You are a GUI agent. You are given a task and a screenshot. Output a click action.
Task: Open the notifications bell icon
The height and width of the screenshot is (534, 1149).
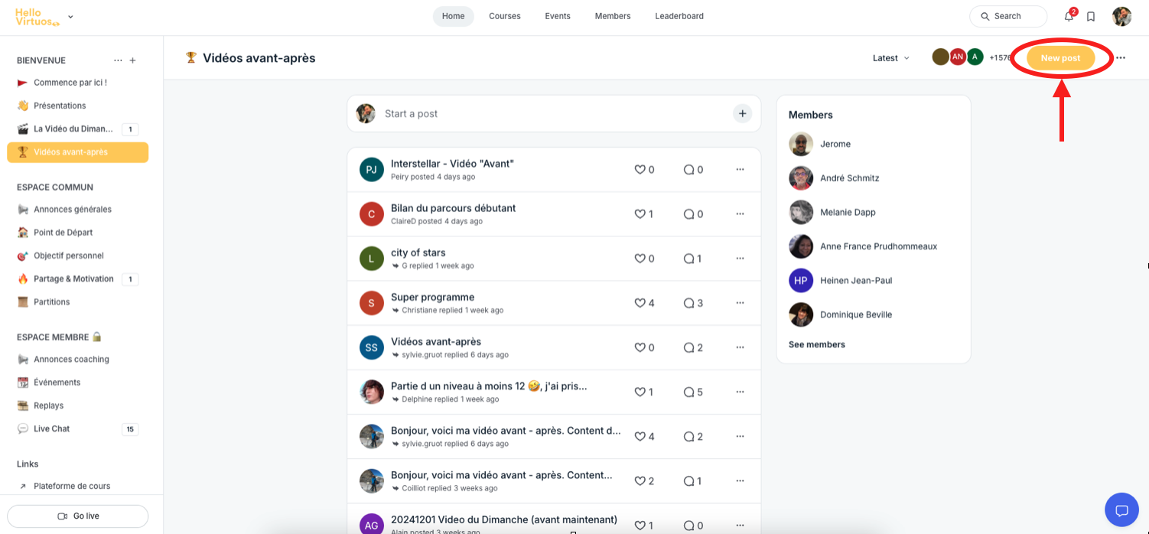[1069, 16]
